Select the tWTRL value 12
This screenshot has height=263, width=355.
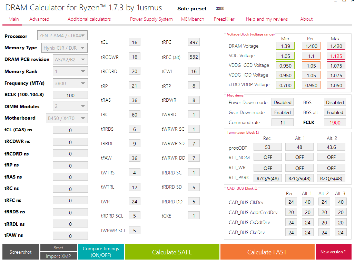pyautogui.click(x=135, y=187)
